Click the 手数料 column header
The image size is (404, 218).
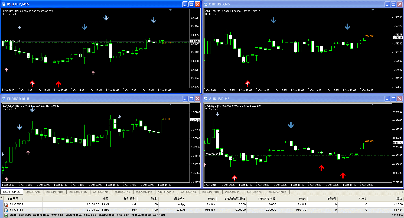pos(322,199)
